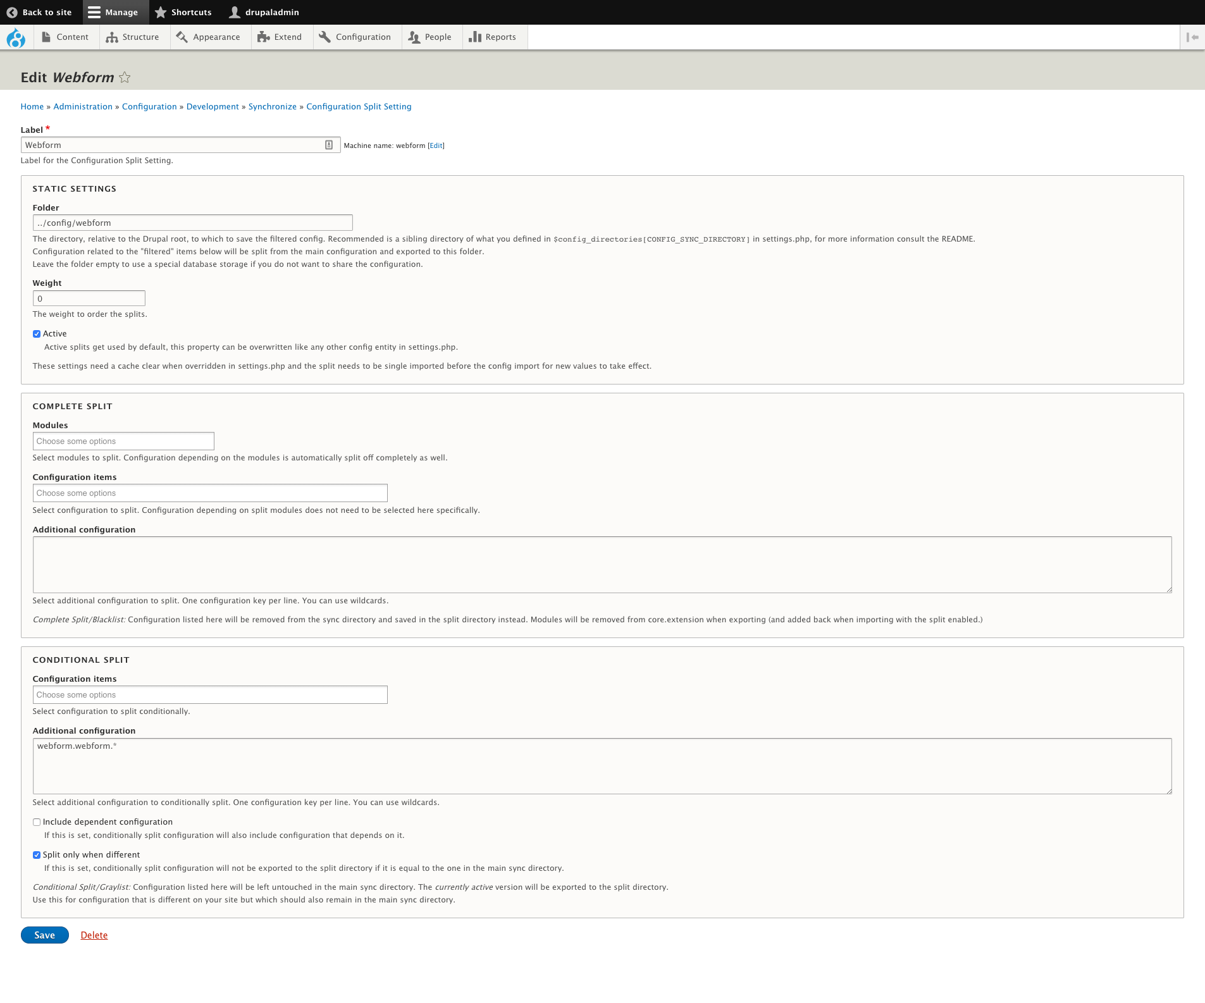
Task: Open Configuration items selector in Complete Split
Action: tap(209, 493)
